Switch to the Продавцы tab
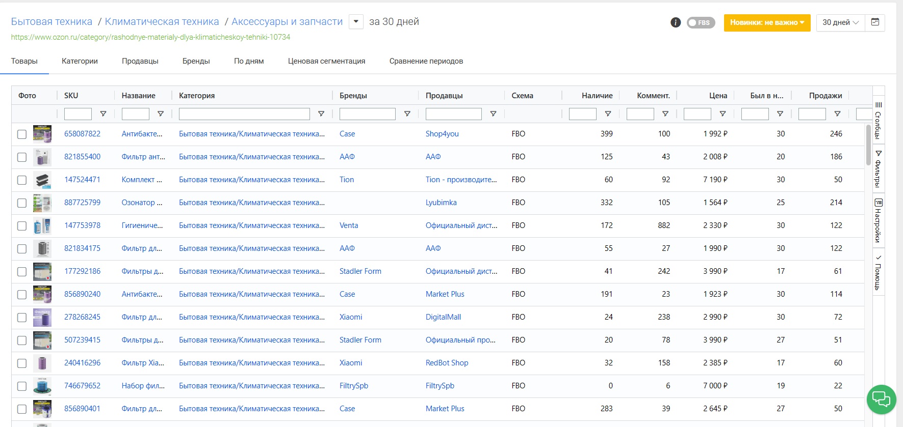The height and width of the screenshot is (427, 903). [140, 61]
